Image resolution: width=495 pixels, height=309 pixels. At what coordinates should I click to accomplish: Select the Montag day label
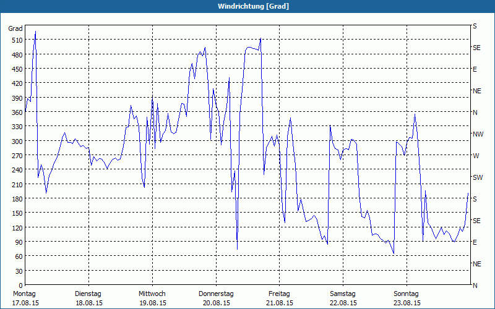coord(24,294)
